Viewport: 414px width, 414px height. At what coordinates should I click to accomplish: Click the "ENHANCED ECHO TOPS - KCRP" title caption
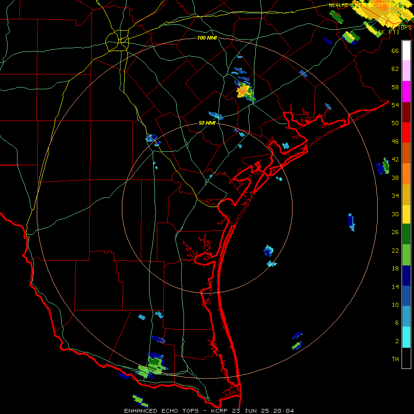pos(176,411)
